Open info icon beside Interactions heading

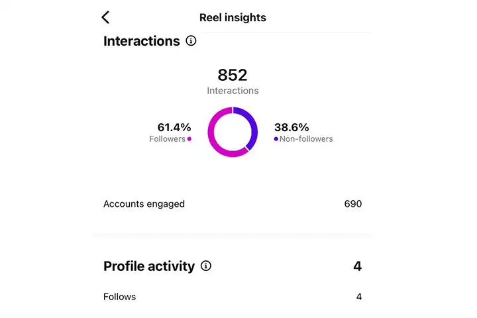pyautogui.click(x=191, y=41)
